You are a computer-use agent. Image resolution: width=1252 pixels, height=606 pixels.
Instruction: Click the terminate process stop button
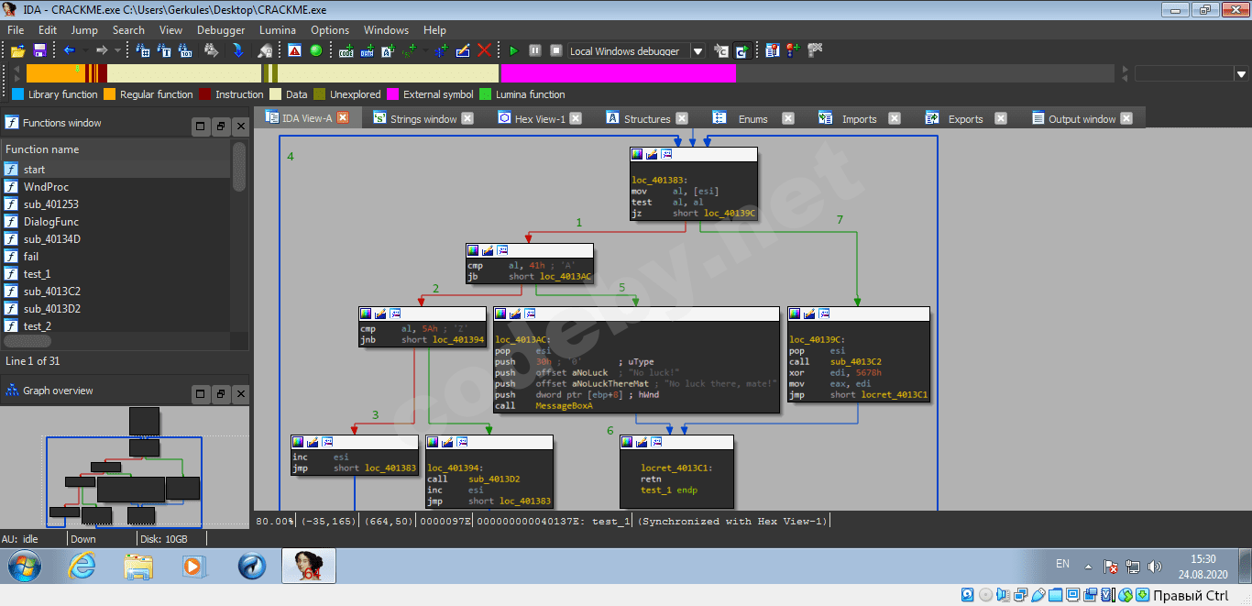tap(555, 51)
